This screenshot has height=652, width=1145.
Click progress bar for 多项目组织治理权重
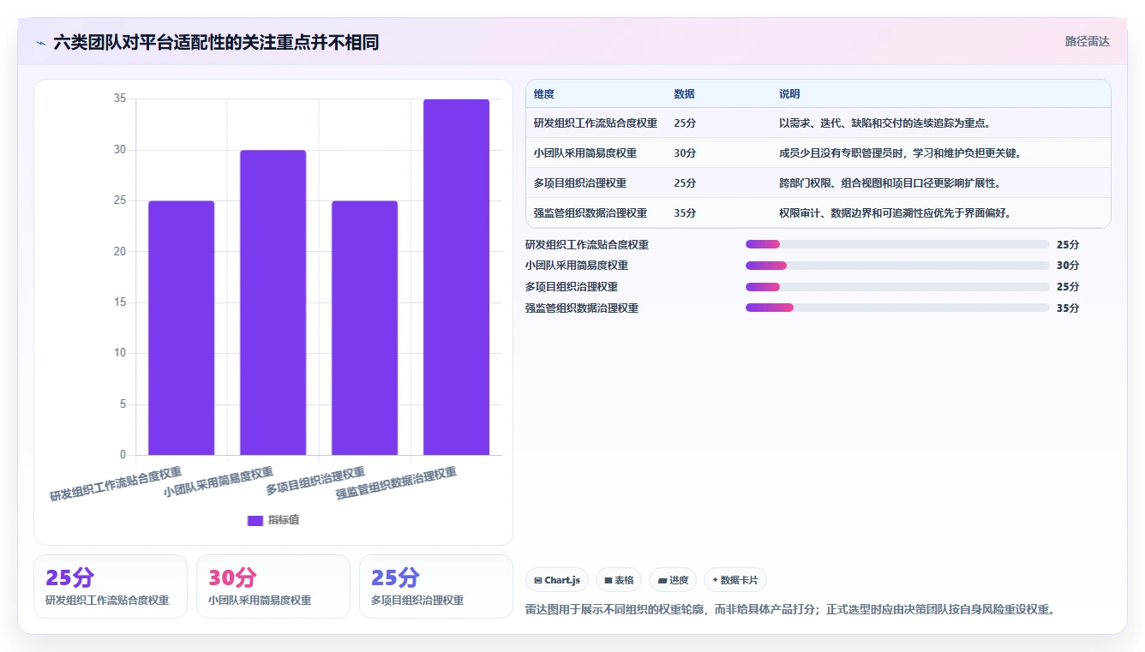coord(897,287)
